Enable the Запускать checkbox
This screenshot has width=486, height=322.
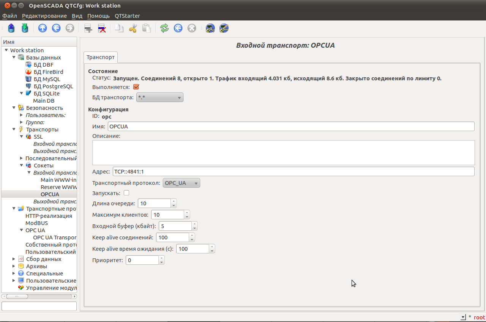126,193
